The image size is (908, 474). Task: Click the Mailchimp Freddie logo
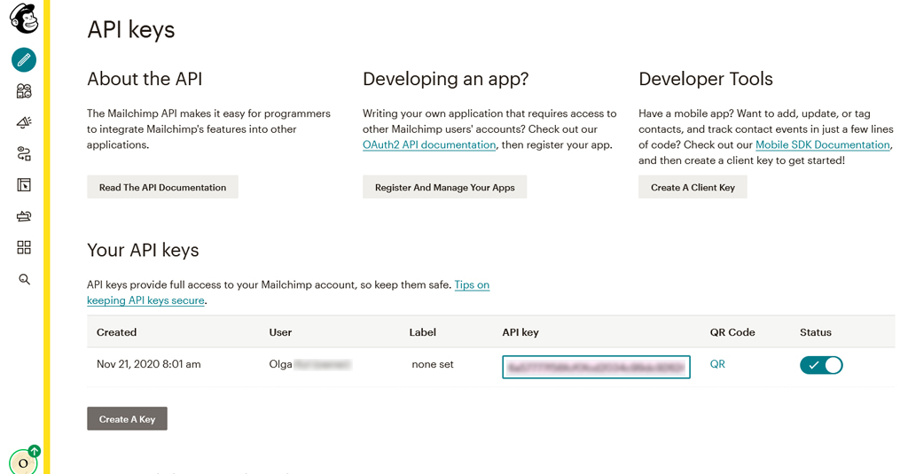pos(24,18)
